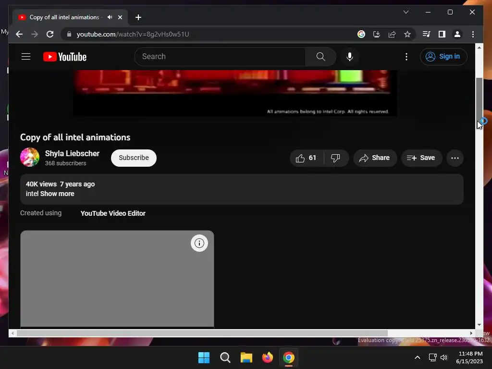492x369 pixels.
Task: Open YouTube settings three-dot menu
Action: click(406, 57)
